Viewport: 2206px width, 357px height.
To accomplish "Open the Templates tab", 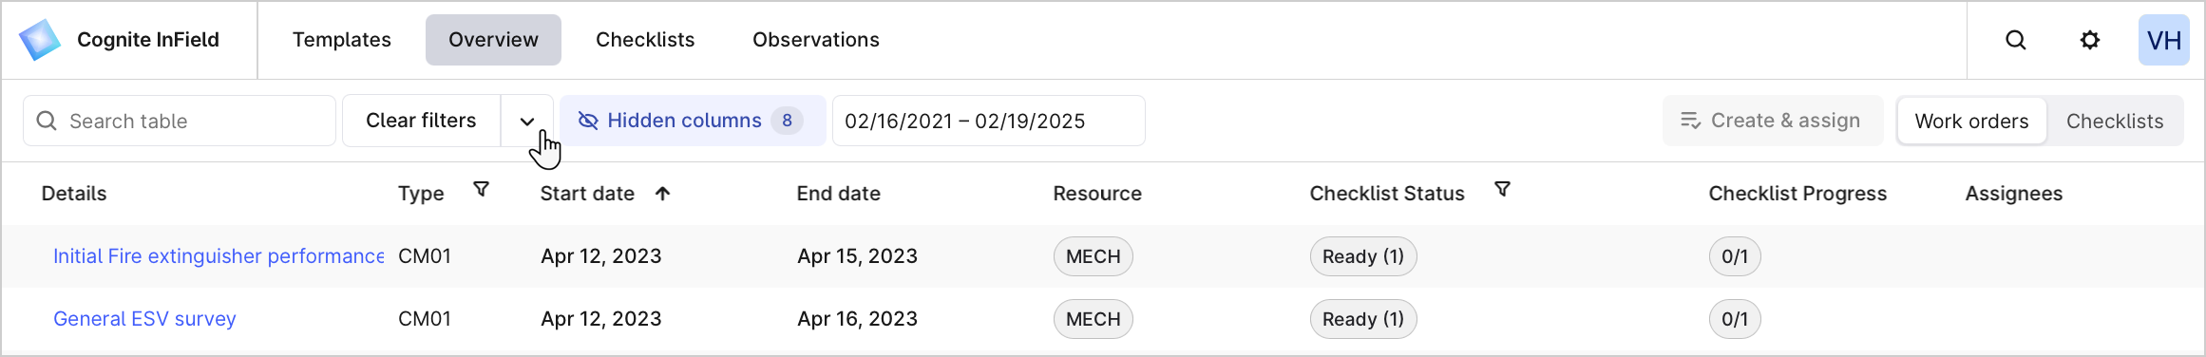I will click(342, 40).
